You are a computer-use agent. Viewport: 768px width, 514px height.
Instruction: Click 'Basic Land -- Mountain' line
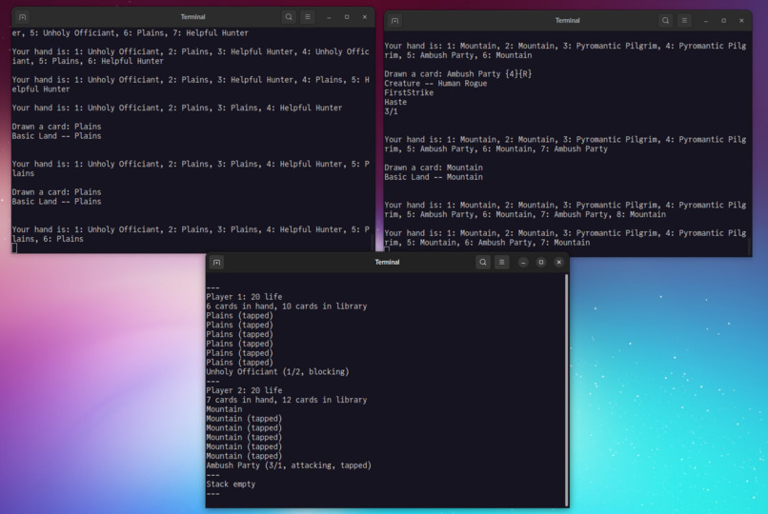coord(434,176)
